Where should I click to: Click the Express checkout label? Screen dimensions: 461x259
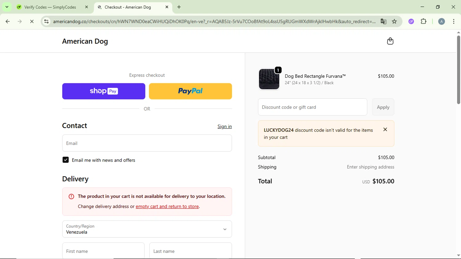(x=147, y=75)
